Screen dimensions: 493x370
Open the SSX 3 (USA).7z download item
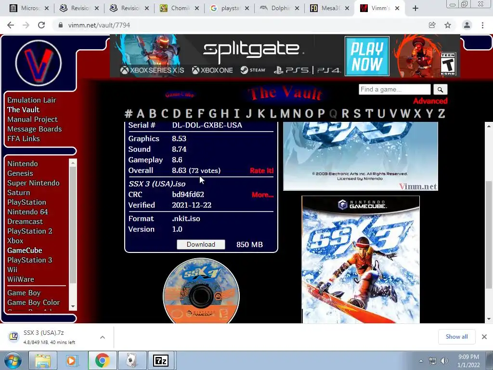coord(50,337)
